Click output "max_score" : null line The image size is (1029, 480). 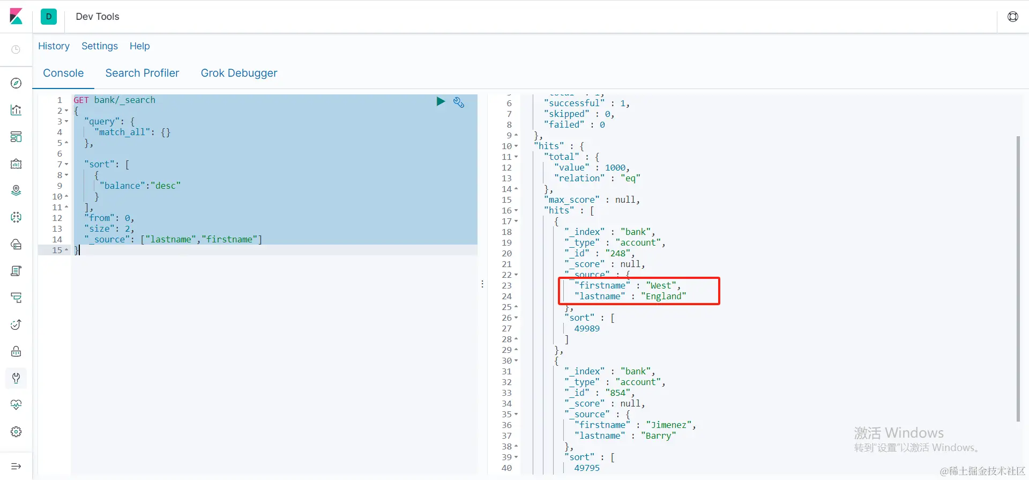pyautogui.click(x=592, y=200)
